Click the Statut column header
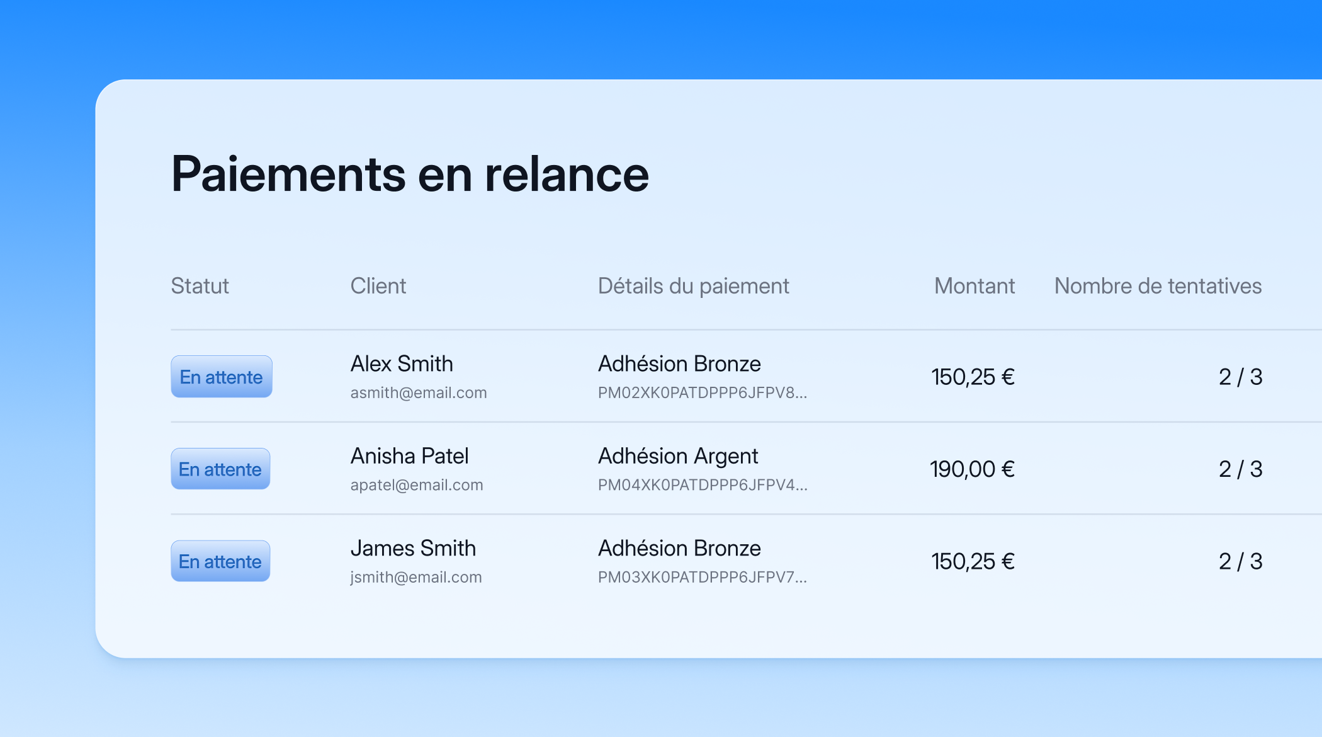Screen dimensions: 1322x737 pos(200,286)
